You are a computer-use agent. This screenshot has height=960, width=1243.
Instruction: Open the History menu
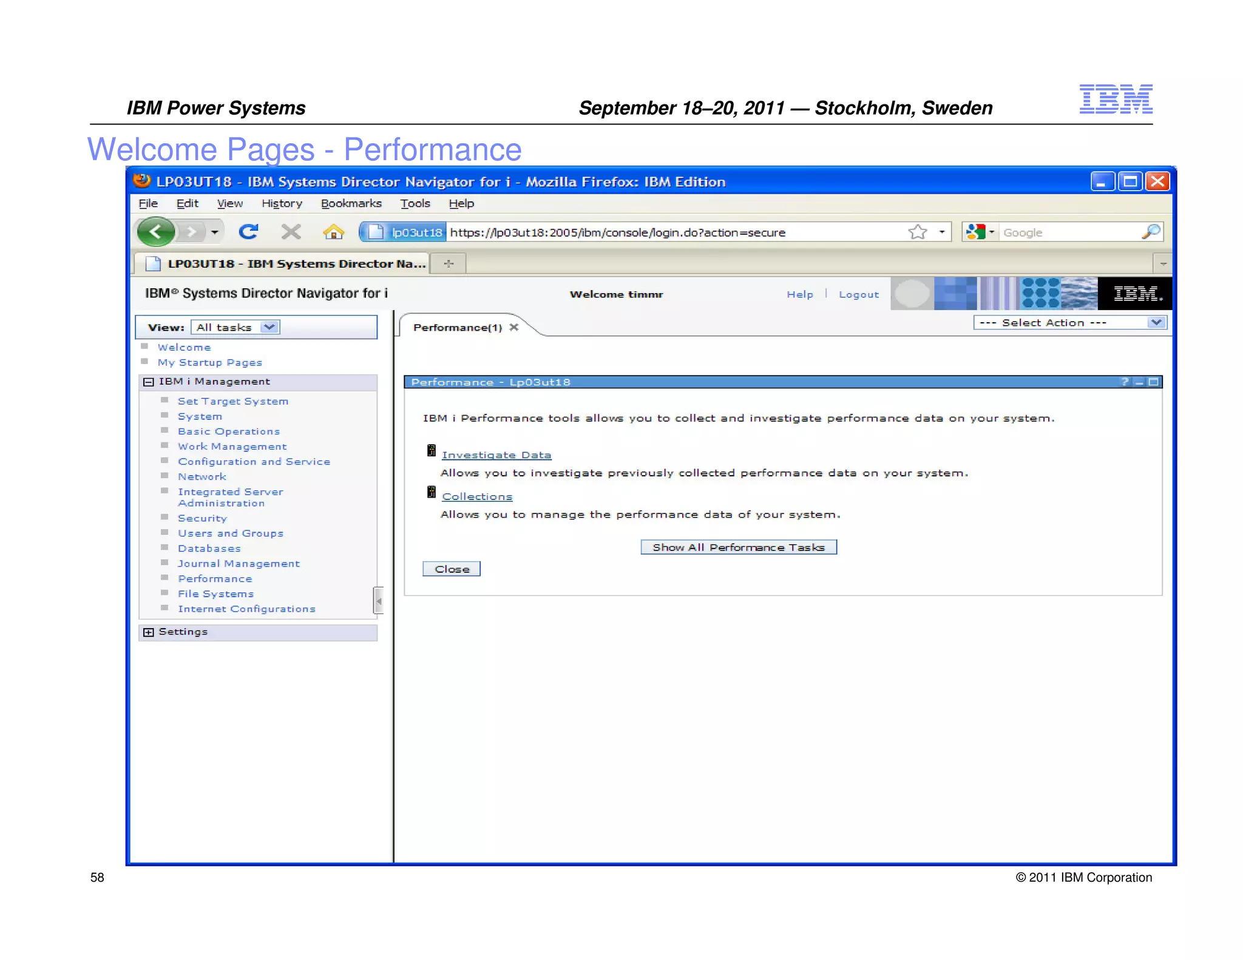pyautogui.click(x=282, y=203)
